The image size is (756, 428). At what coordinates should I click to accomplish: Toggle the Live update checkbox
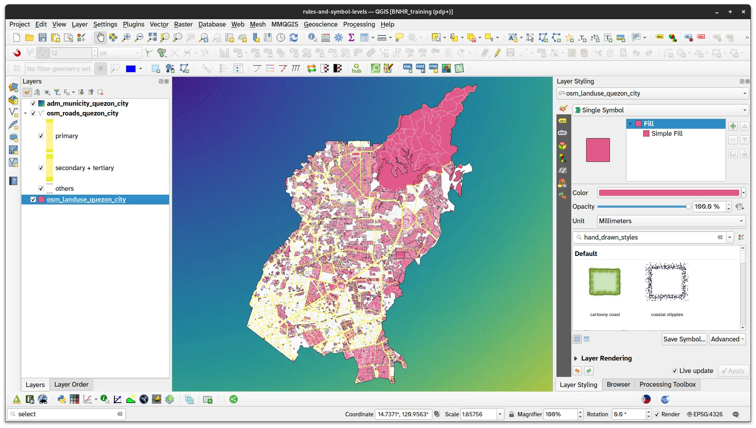point(675,371)
